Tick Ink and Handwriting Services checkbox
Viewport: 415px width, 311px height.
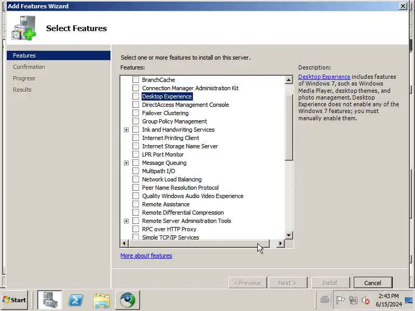point(135,129)
